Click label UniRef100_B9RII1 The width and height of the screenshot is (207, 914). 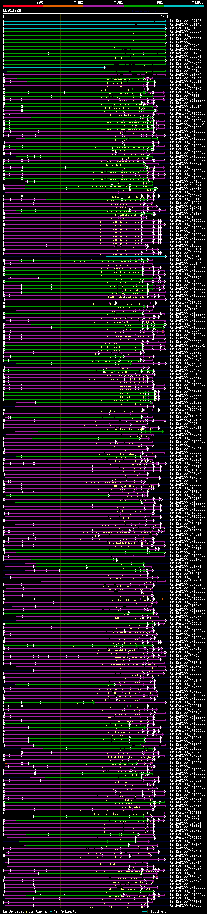(186, 813)
